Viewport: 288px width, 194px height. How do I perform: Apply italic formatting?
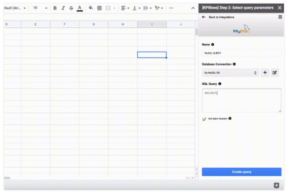coord(63,8)
